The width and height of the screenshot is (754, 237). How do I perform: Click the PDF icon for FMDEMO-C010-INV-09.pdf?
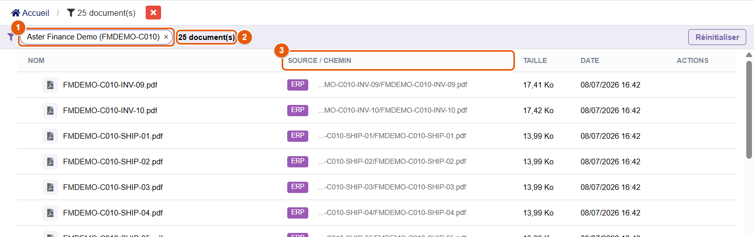[x=50, y=85]
